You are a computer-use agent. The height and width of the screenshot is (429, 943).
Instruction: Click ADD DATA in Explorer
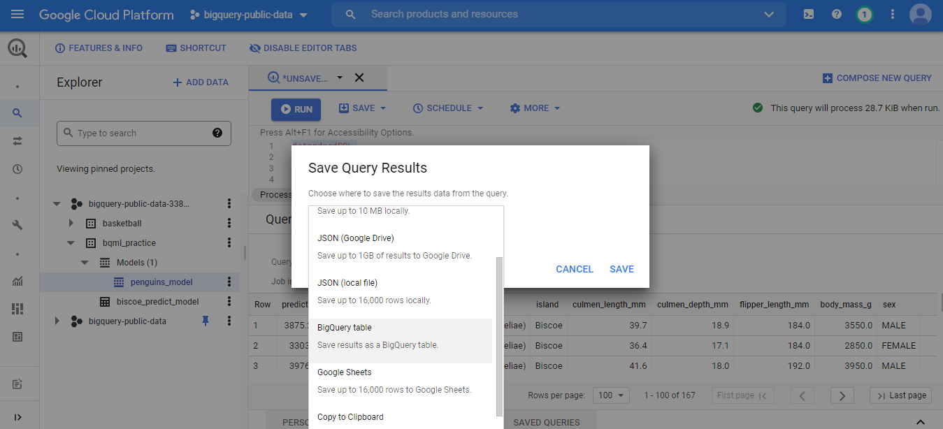click(x=201, y=82)
